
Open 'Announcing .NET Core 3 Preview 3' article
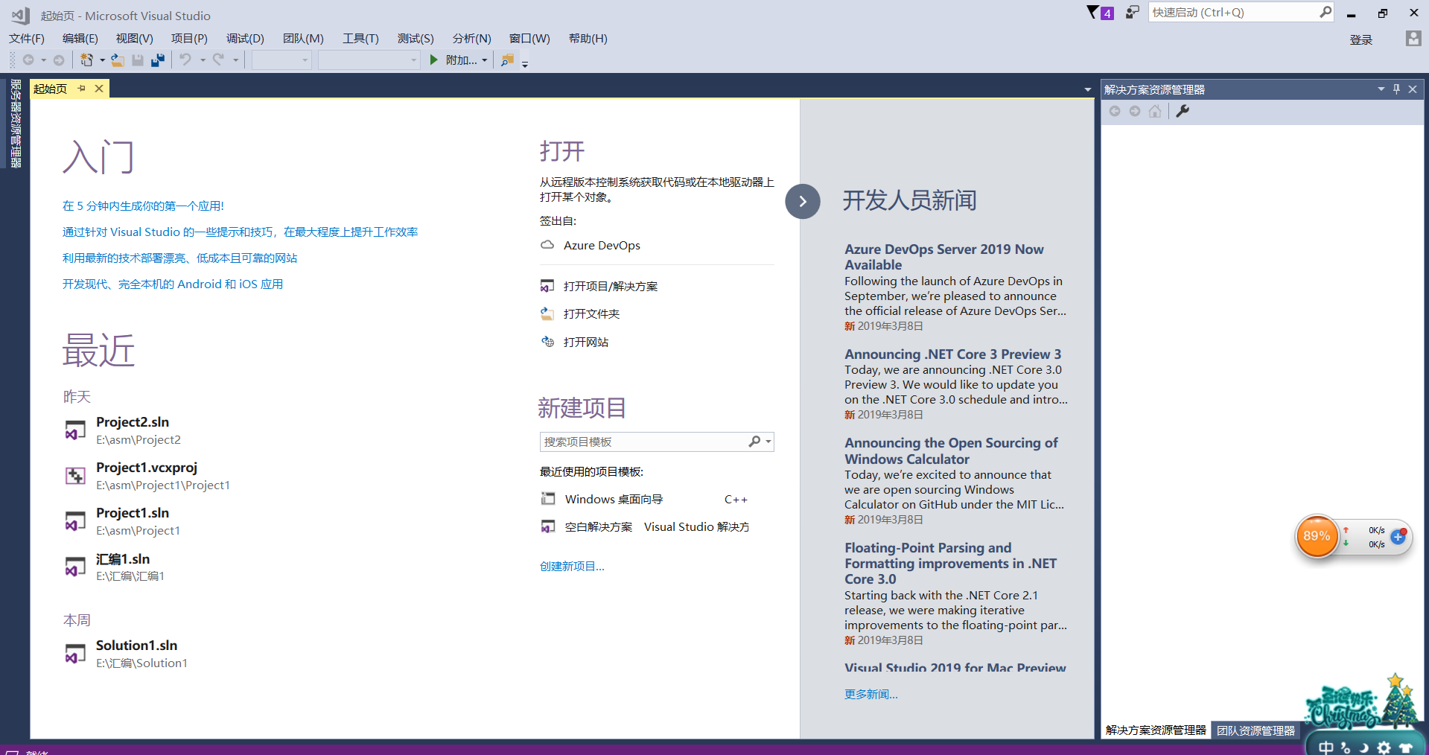point(953,354)
